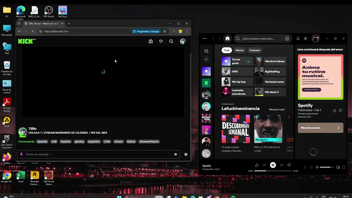The image size is (352, 198).
Task: Select the Todo filter chip
Action: point(227,50)
